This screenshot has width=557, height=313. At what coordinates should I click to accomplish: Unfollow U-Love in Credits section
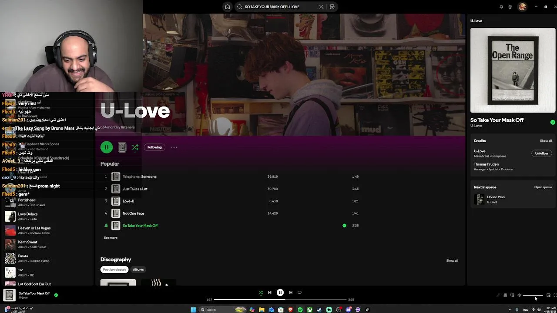click(x=541, y=153)
